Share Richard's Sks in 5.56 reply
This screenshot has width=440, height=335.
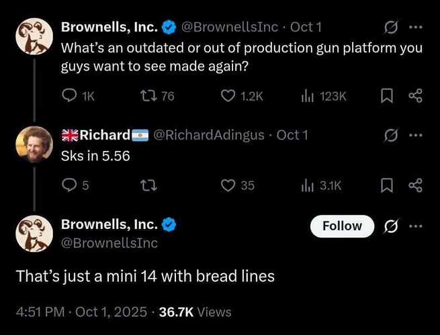415,186
